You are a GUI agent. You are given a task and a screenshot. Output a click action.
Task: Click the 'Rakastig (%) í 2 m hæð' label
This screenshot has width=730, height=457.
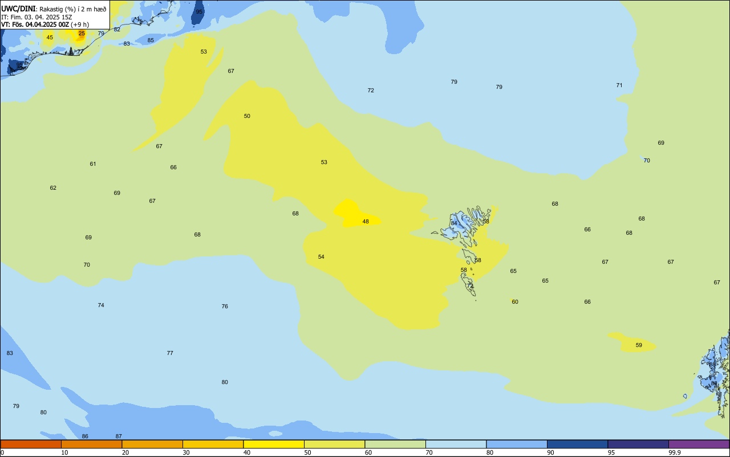tap(73, 9)
